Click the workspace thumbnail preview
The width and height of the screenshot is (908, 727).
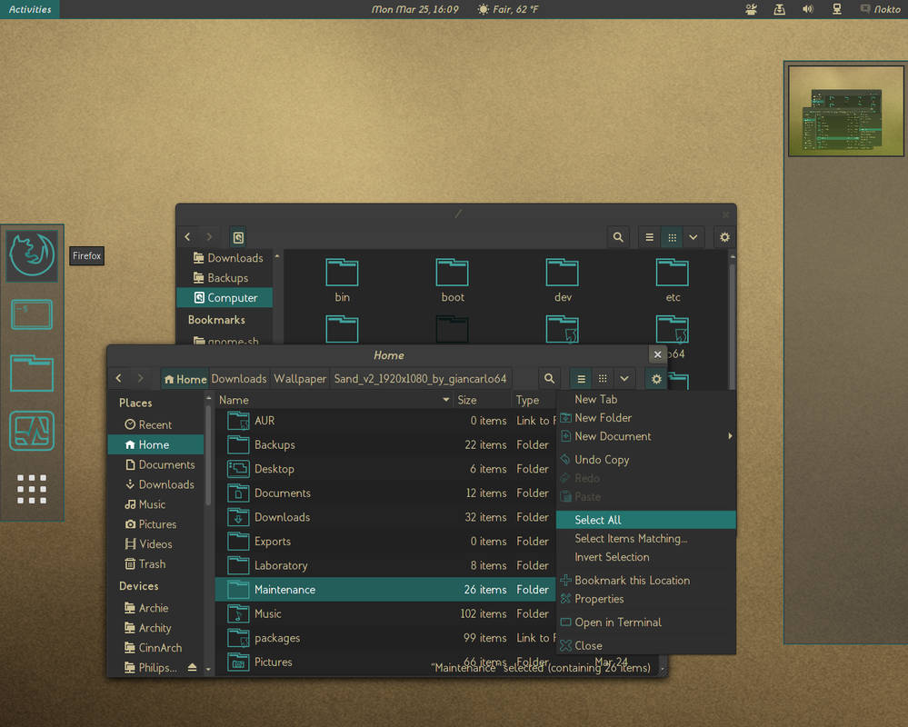tap(845, 111)
